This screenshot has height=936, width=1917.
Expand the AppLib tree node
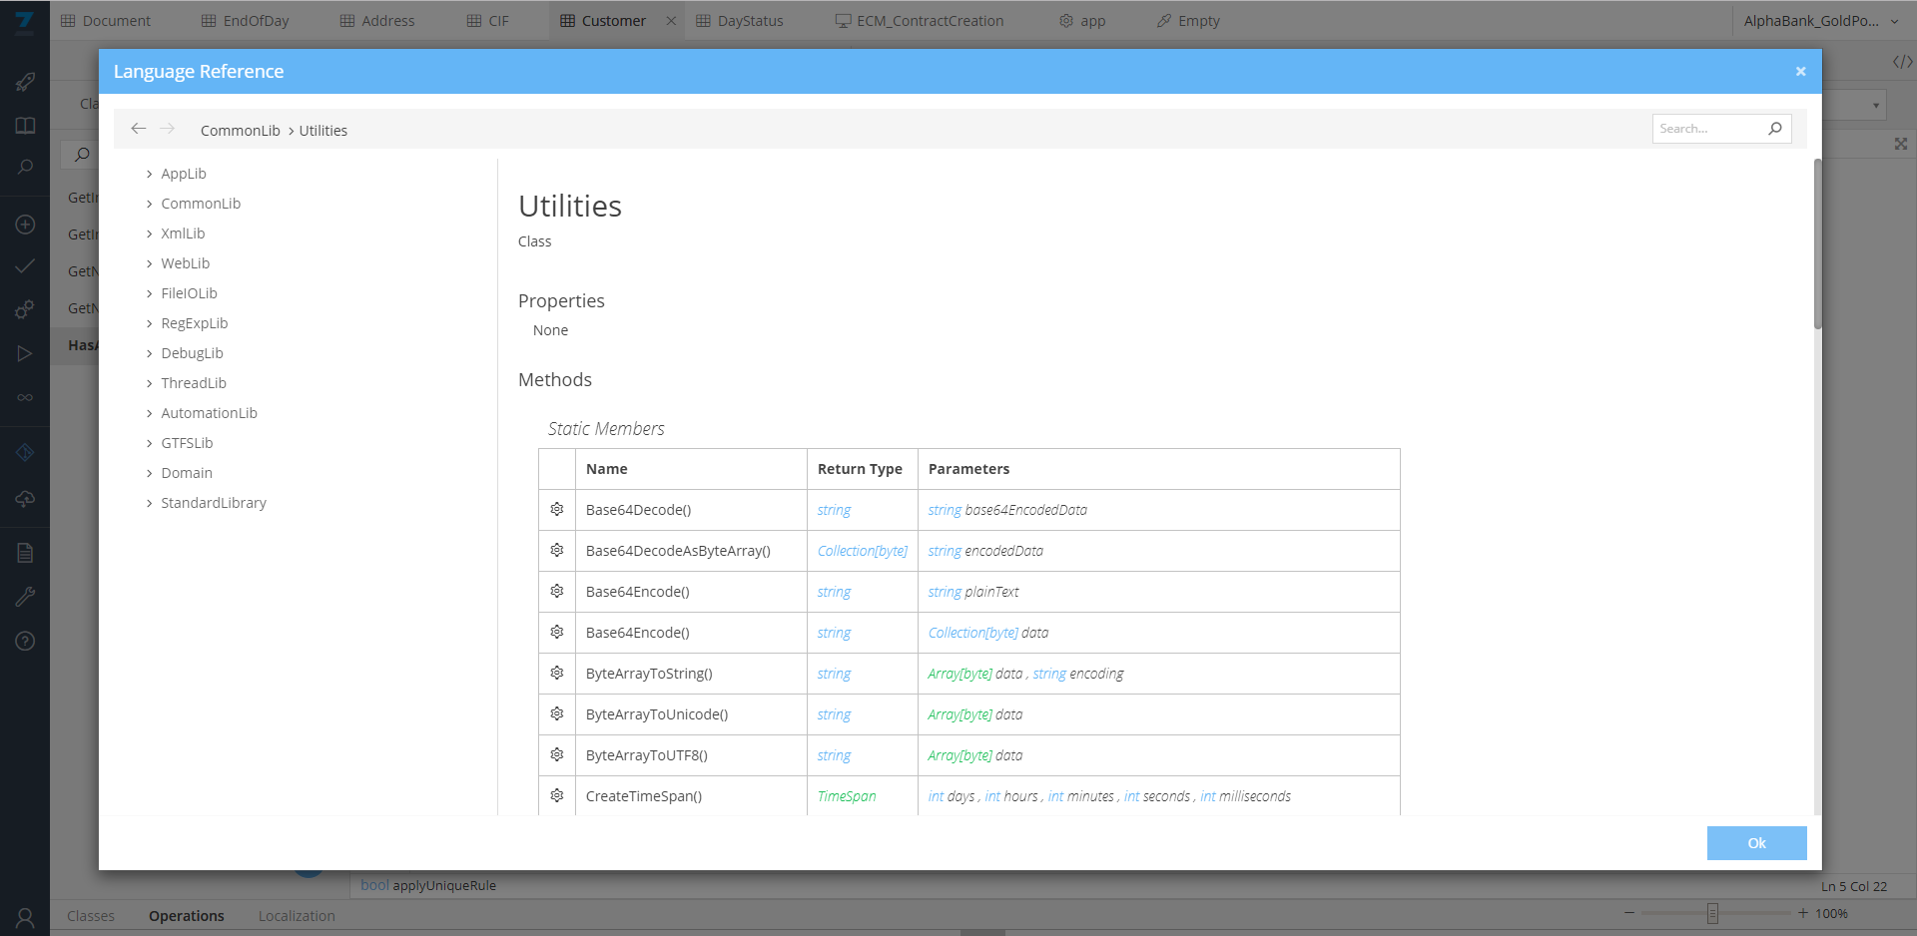pyautogui.click(x=150, y=175)
